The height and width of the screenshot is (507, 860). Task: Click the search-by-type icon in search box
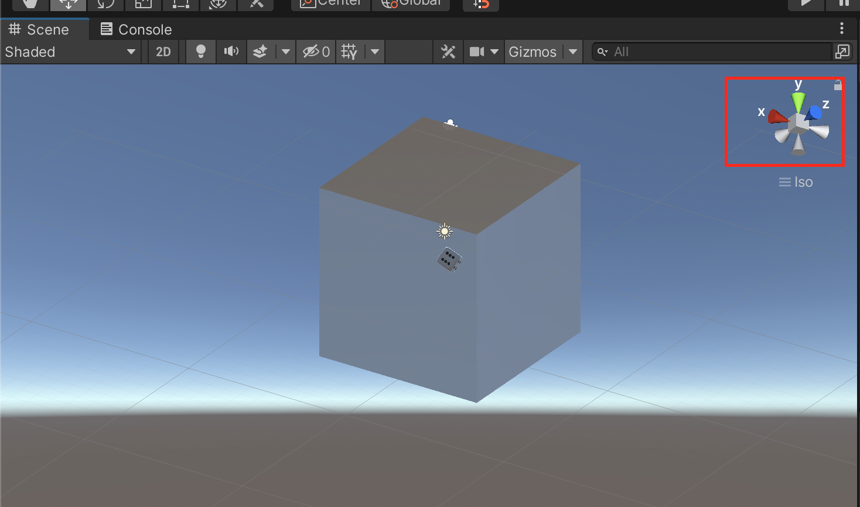click(602, 52)
